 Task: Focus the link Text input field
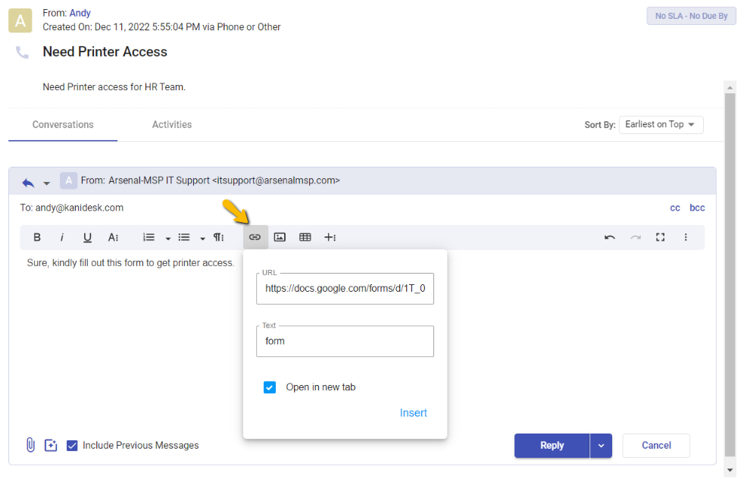(345, 341)
